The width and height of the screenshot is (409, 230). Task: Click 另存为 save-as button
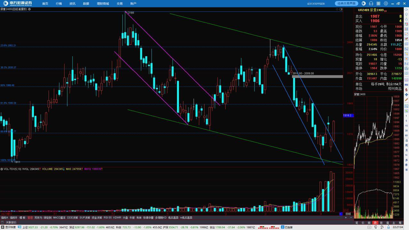coord(38,218)
